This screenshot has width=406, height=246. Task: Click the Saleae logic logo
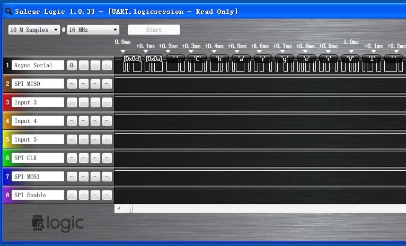point(58,224)
